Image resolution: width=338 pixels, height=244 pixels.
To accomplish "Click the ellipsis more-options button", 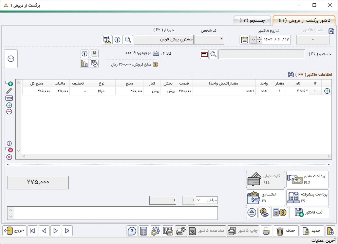I will click(x=11, y=59).
